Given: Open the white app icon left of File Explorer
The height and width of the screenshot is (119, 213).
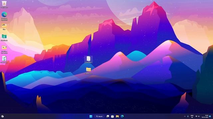Looking at the screenshot, I should coord(112,116).
